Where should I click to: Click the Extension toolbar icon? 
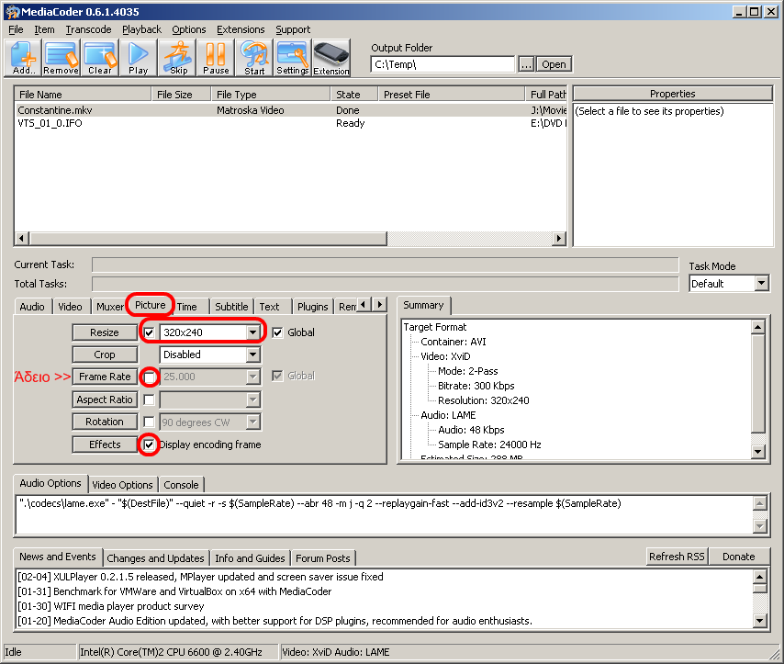[331, 58]
